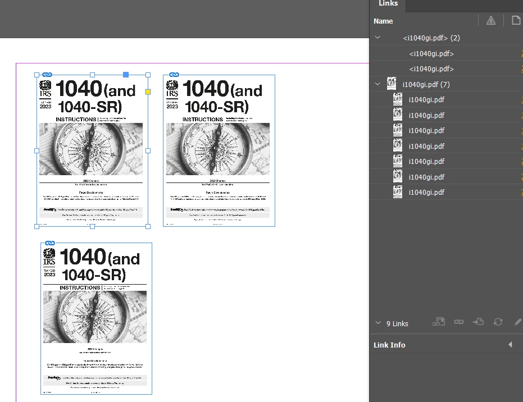Click the '9 Links' count label

click(x=397, y=323)
